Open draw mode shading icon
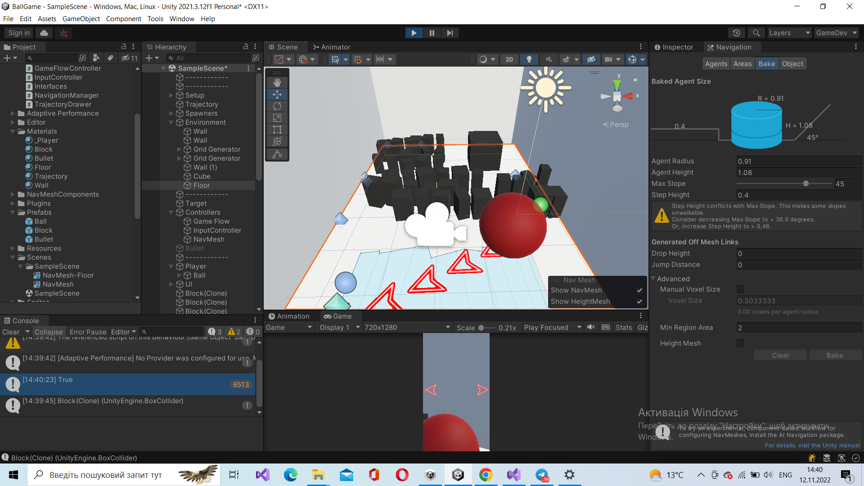 click(483, 59)
